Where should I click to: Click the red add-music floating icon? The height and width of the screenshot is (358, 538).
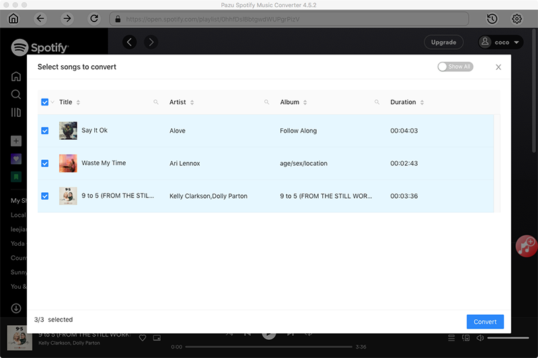tap(527, 246)
